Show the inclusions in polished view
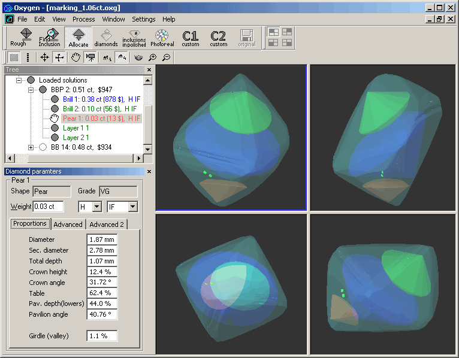Screen dimensions: 459x358 tap(134, 37)
